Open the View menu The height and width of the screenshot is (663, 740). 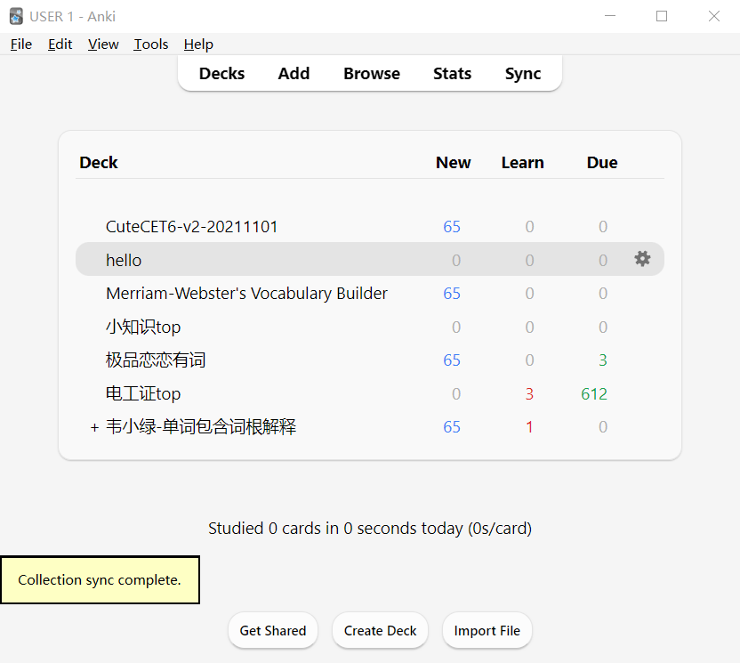103,44
